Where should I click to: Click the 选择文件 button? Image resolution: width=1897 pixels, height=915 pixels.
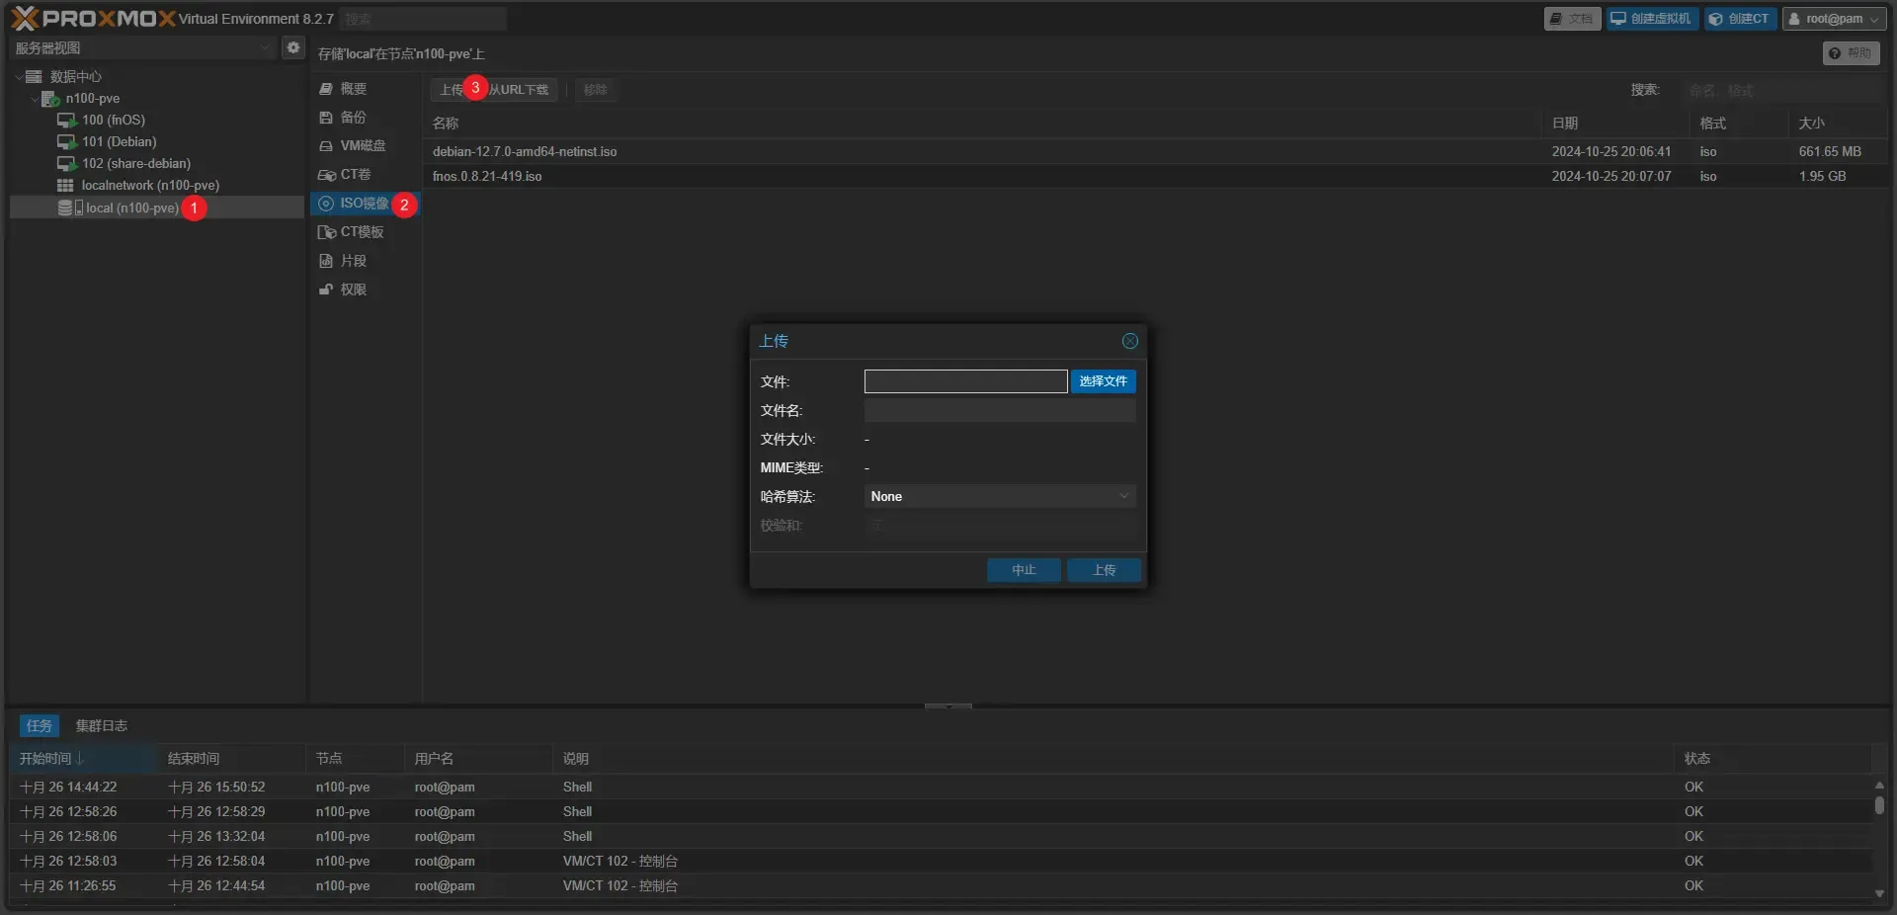(1103, 381)
